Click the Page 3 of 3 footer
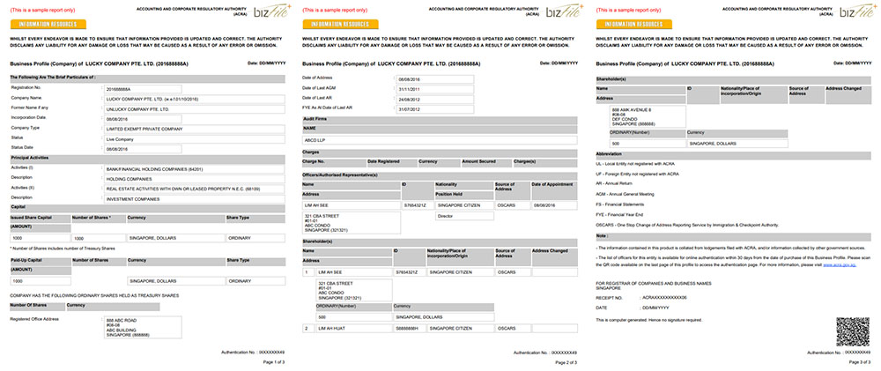Screen dimensions: 881x371 click(860, 363)
